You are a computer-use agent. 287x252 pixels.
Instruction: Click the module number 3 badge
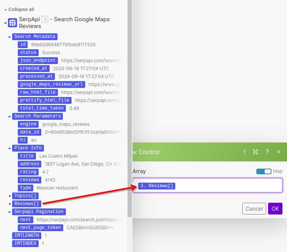[x=45, y=19]
